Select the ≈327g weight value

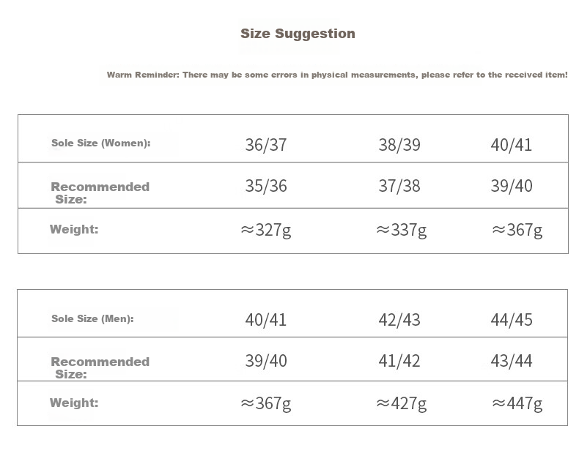pos(266,230)
